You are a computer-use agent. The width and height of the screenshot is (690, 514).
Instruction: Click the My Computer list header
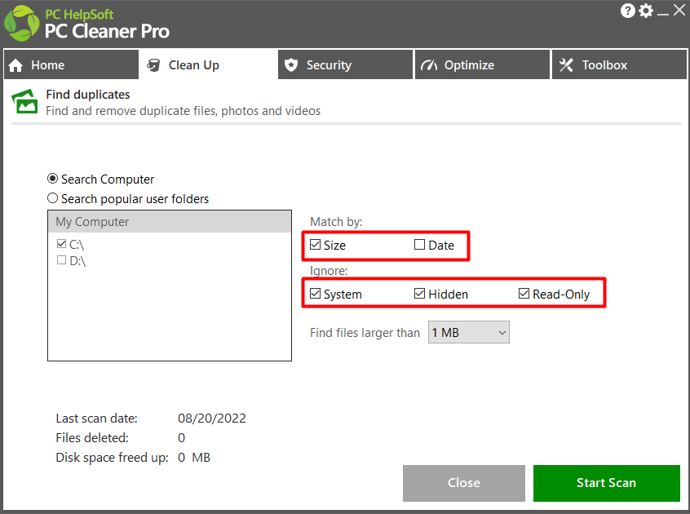170,222
